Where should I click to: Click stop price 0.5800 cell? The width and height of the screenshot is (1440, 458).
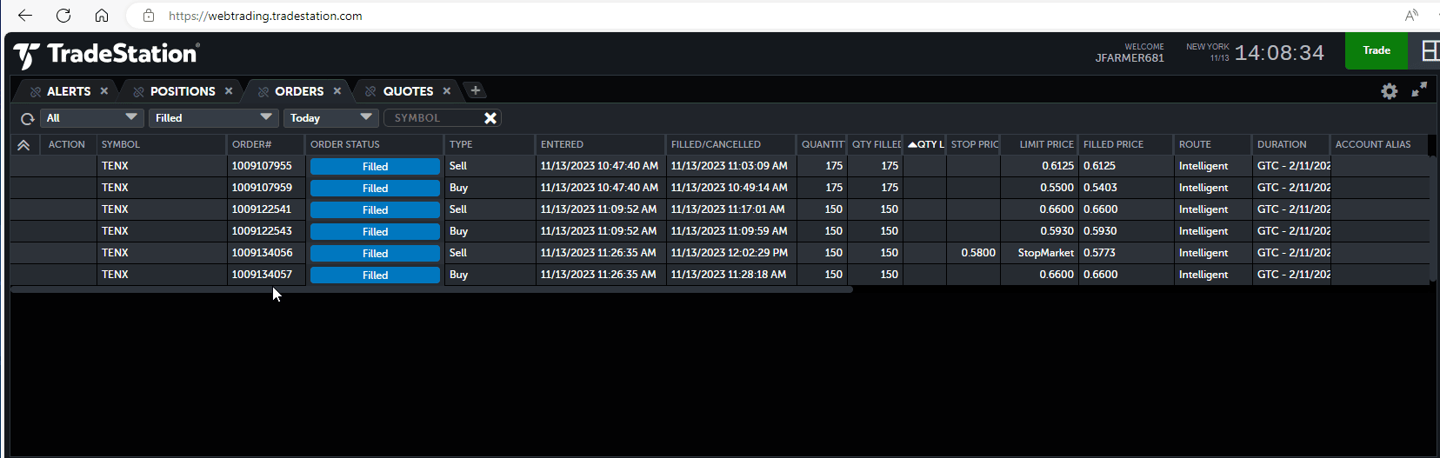point(974,253)
